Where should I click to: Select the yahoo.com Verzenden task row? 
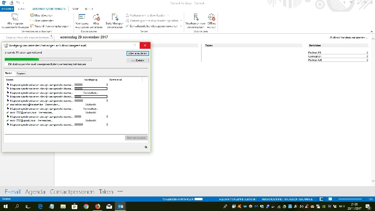(x=74, y=113)
